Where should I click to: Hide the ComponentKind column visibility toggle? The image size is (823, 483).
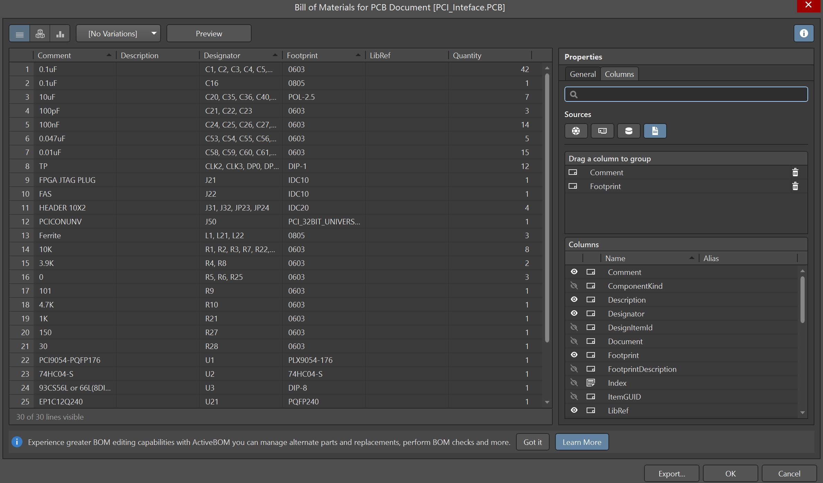(x=574, y=286)
